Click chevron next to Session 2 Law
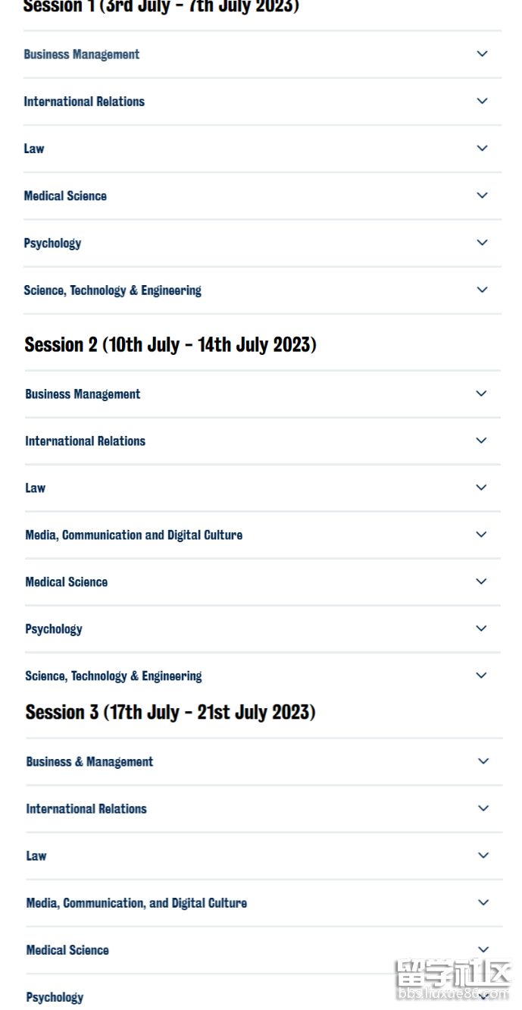Viewport: 522px width, 1010px height. 481,488
